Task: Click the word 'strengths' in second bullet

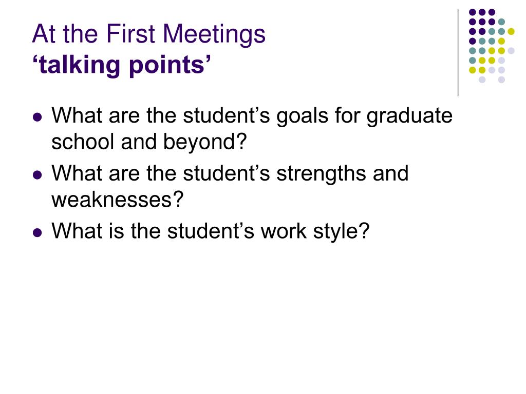Action: pos(321,173)
